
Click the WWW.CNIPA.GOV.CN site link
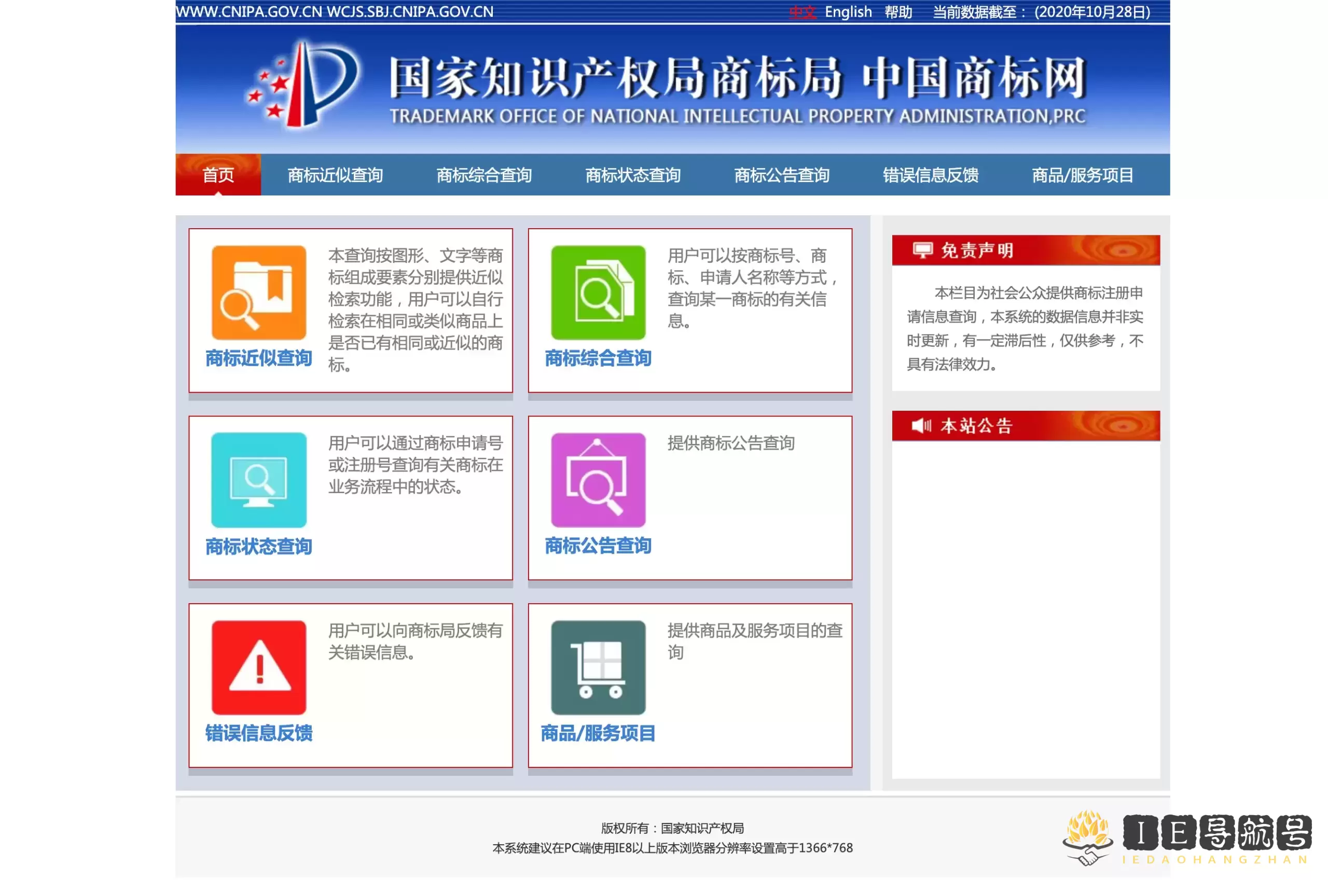(248, 11)
